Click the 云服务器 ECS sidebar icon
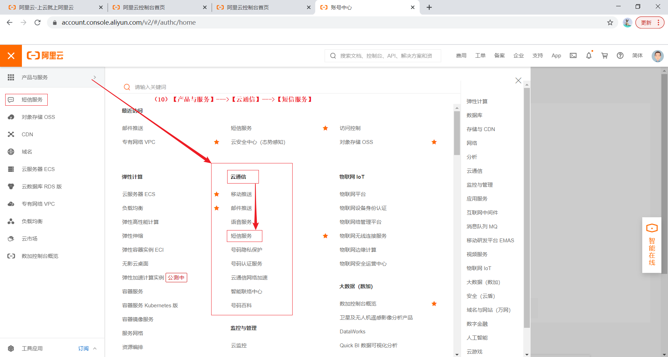668x357 pixels. [11, 169]
